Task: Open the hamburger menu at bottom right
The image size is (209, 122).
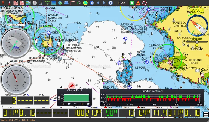Action: click(x=206, y=114)
